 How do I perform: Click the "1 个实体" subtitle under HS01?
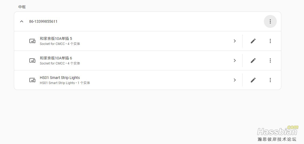[84, 83]
